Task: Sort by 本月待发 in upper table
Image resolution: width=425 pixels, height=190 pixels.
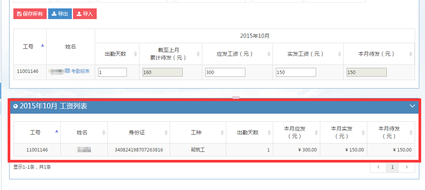Action: click(x=411, y=54)
